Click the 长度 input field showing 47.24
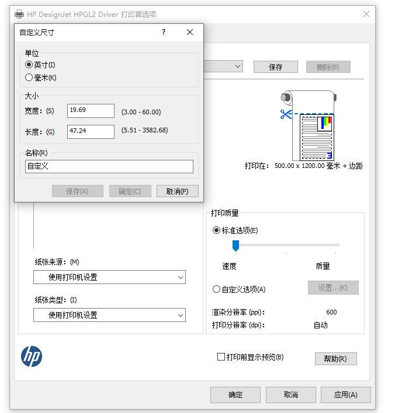Screen dimensions: 395x413 (91, 131)
